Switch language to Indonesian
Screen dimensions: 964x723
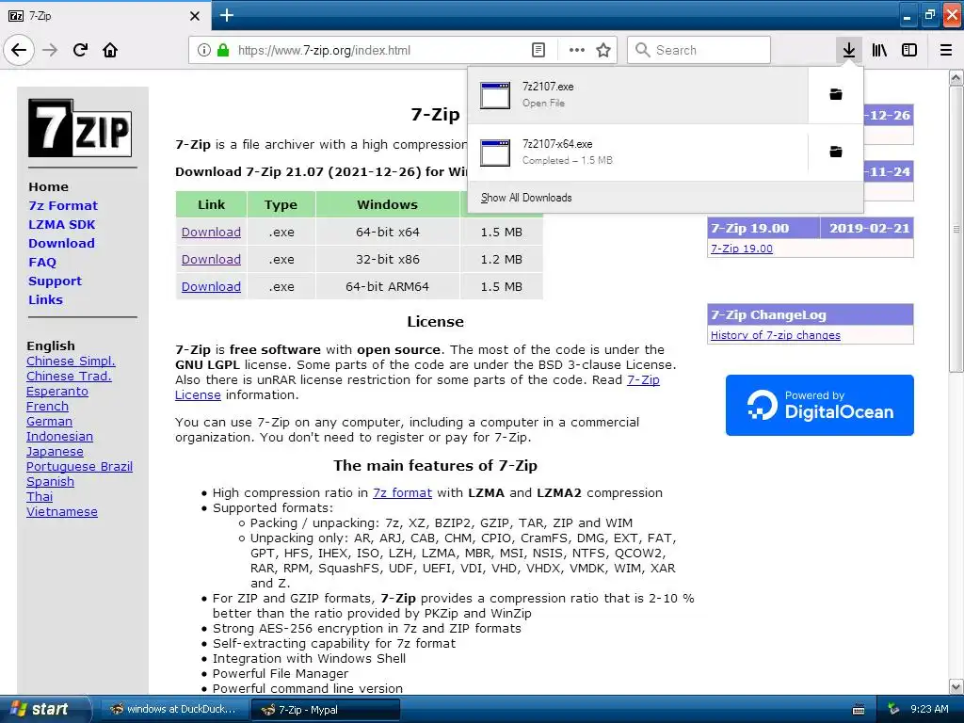(x=59, y=437)
